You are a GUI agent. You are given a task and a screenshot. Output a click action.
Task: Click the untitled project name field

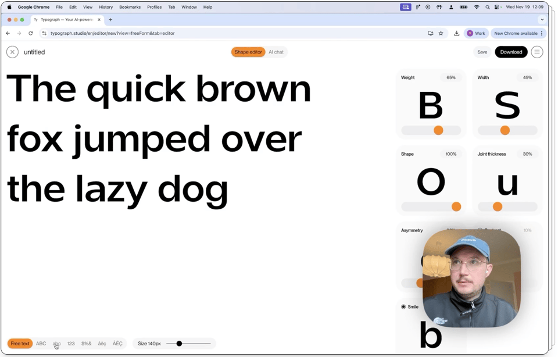(34, 52)
